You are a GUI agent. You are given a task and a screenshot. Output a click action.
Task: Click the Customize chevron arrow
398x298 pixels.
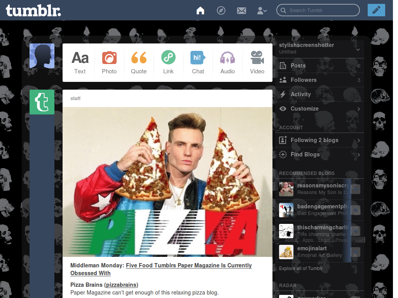[x=359, y=109]
